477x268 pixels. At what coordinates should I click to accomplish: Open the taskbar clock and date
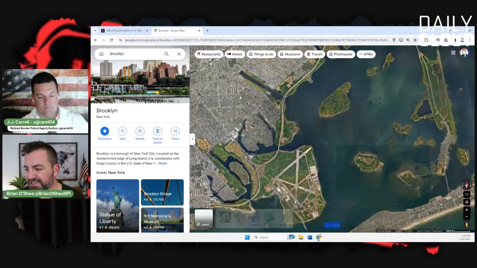[x=465, y=237]
